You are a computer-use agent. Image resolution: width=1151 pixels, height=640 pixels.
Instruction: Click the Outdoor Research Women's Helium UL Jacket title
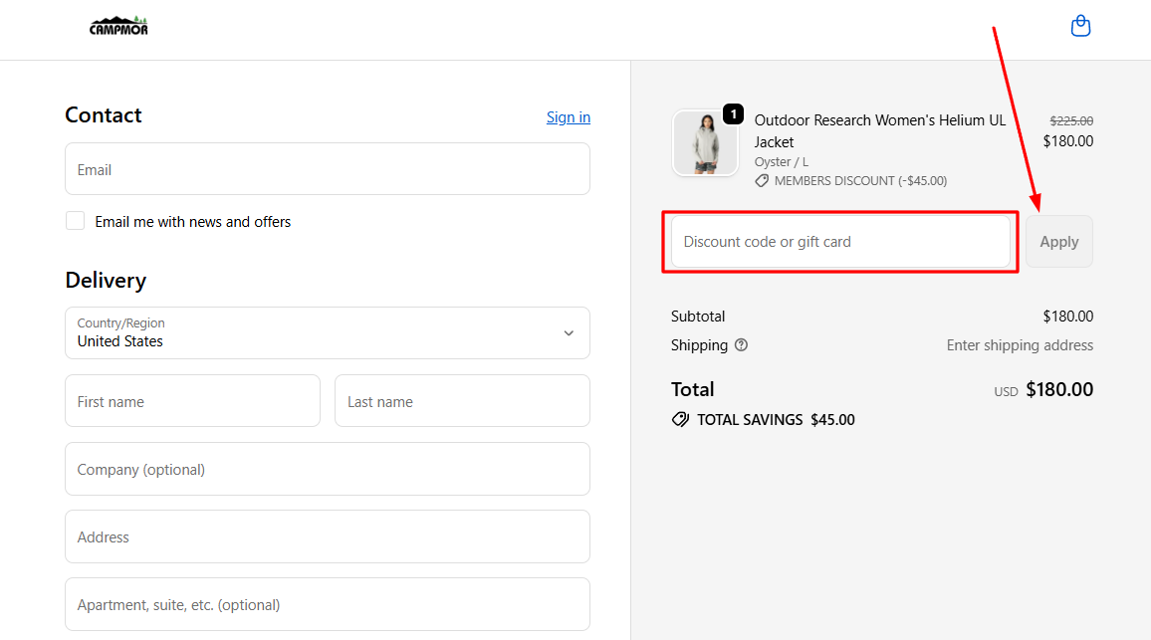coord(880,130)
